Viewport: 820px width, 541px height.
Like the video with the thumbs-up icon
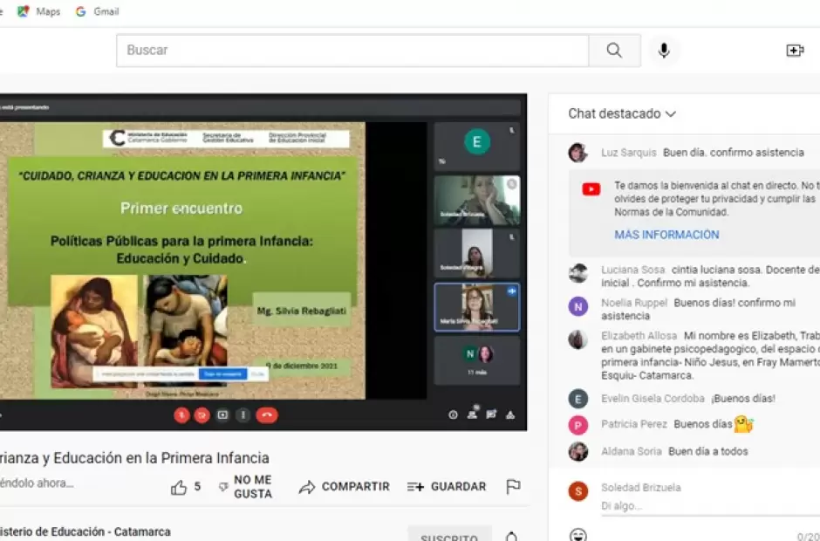click(x=180, y=487)
